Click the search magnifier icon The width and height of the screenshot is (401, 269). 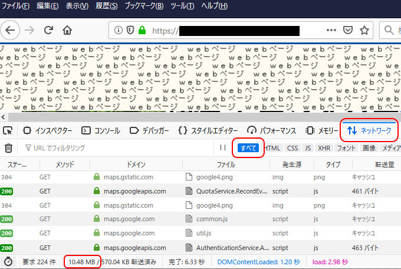click(389, 30)
